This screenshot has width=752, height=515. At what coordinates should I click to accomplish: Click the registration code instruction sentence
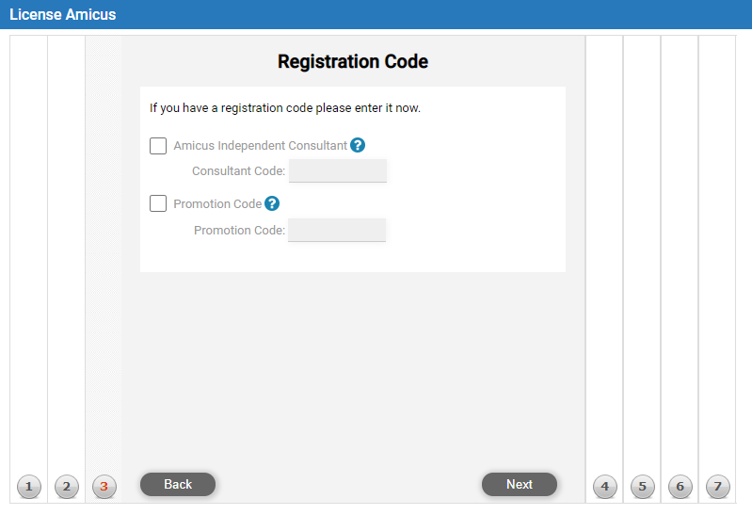pos(285,108)
